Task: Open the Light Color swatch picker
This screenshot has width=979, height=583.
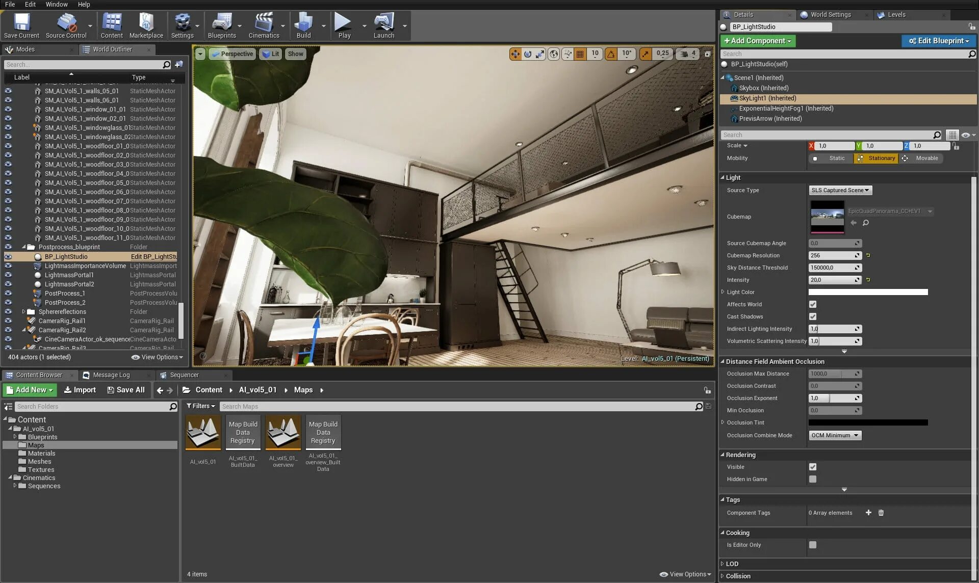Action: [x=868, y=292]
